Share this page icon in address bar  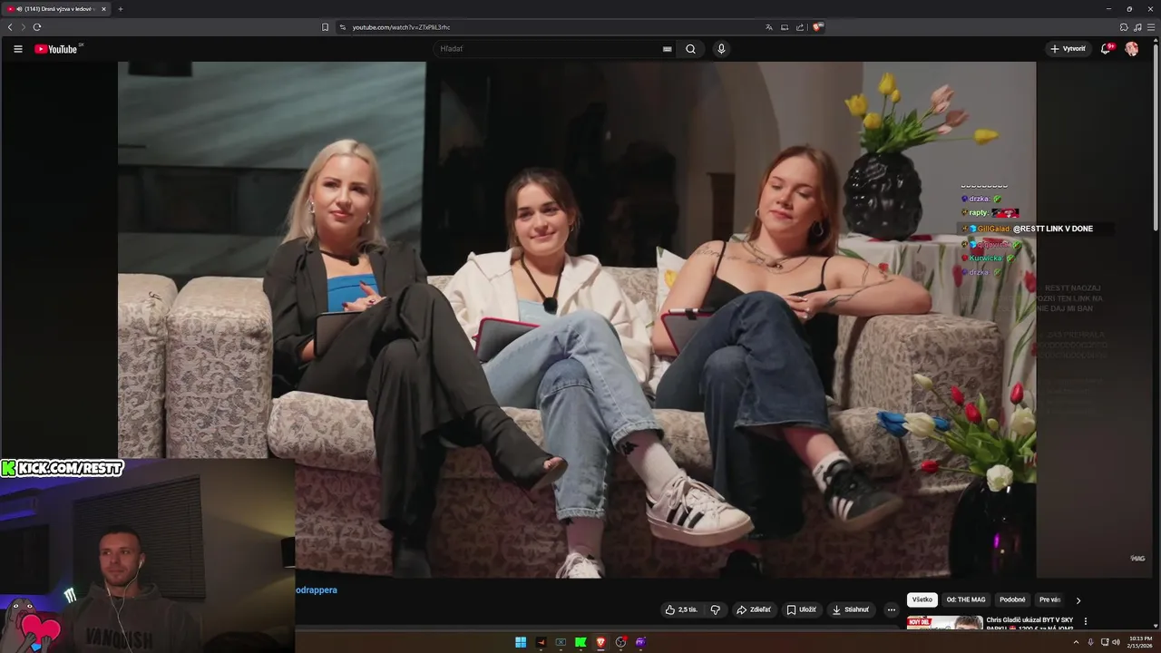click(800, 27)
